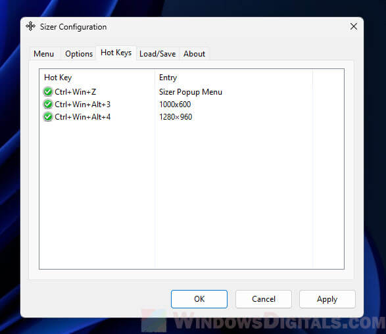
Task: Select the Ctrl+Win+Z hot key text
Action: (76, 92)
